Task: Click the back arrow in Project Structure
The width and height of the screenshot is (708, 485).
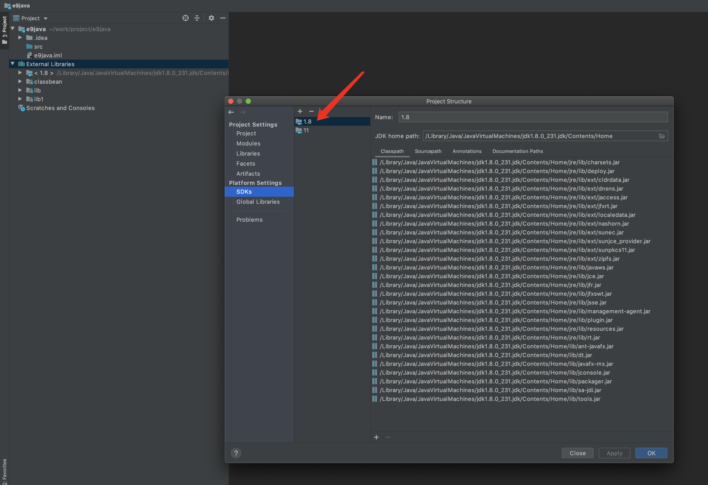Action: (x=231, y=112)
